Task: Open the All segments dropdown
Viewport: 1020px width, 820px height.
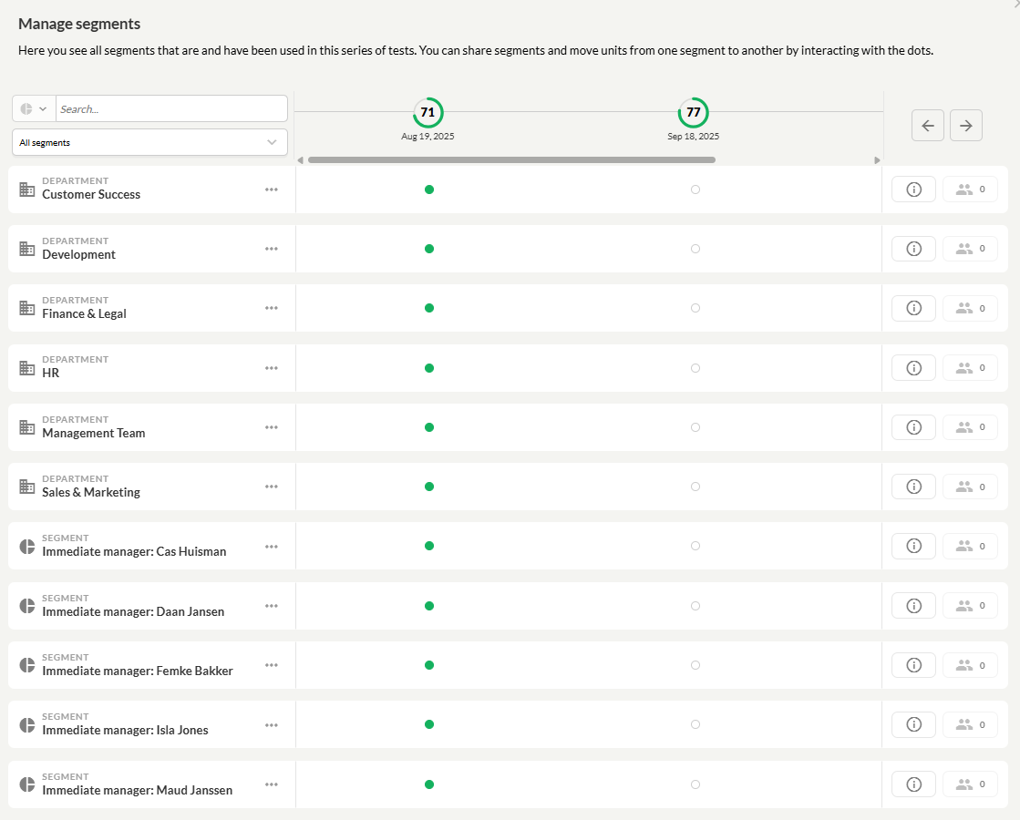Action: pos(149,142)
